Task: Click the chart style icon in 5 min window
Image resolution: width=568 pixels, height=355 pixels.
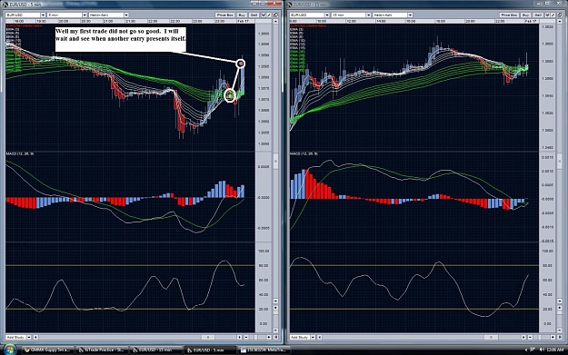Action: pyautogui.click(x=264, y=15)
